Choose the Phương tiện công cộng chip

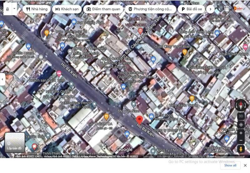(x=150, y=9)
